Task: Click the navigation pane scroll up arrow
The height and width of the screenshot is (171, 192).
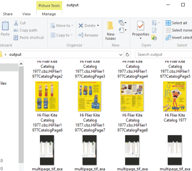Action: tap(21, 64)
